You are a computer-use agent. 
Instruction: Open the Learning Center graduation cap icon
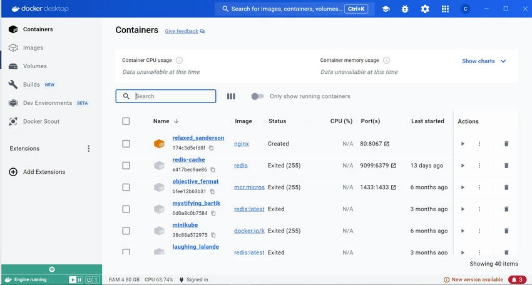coord(386,9)
